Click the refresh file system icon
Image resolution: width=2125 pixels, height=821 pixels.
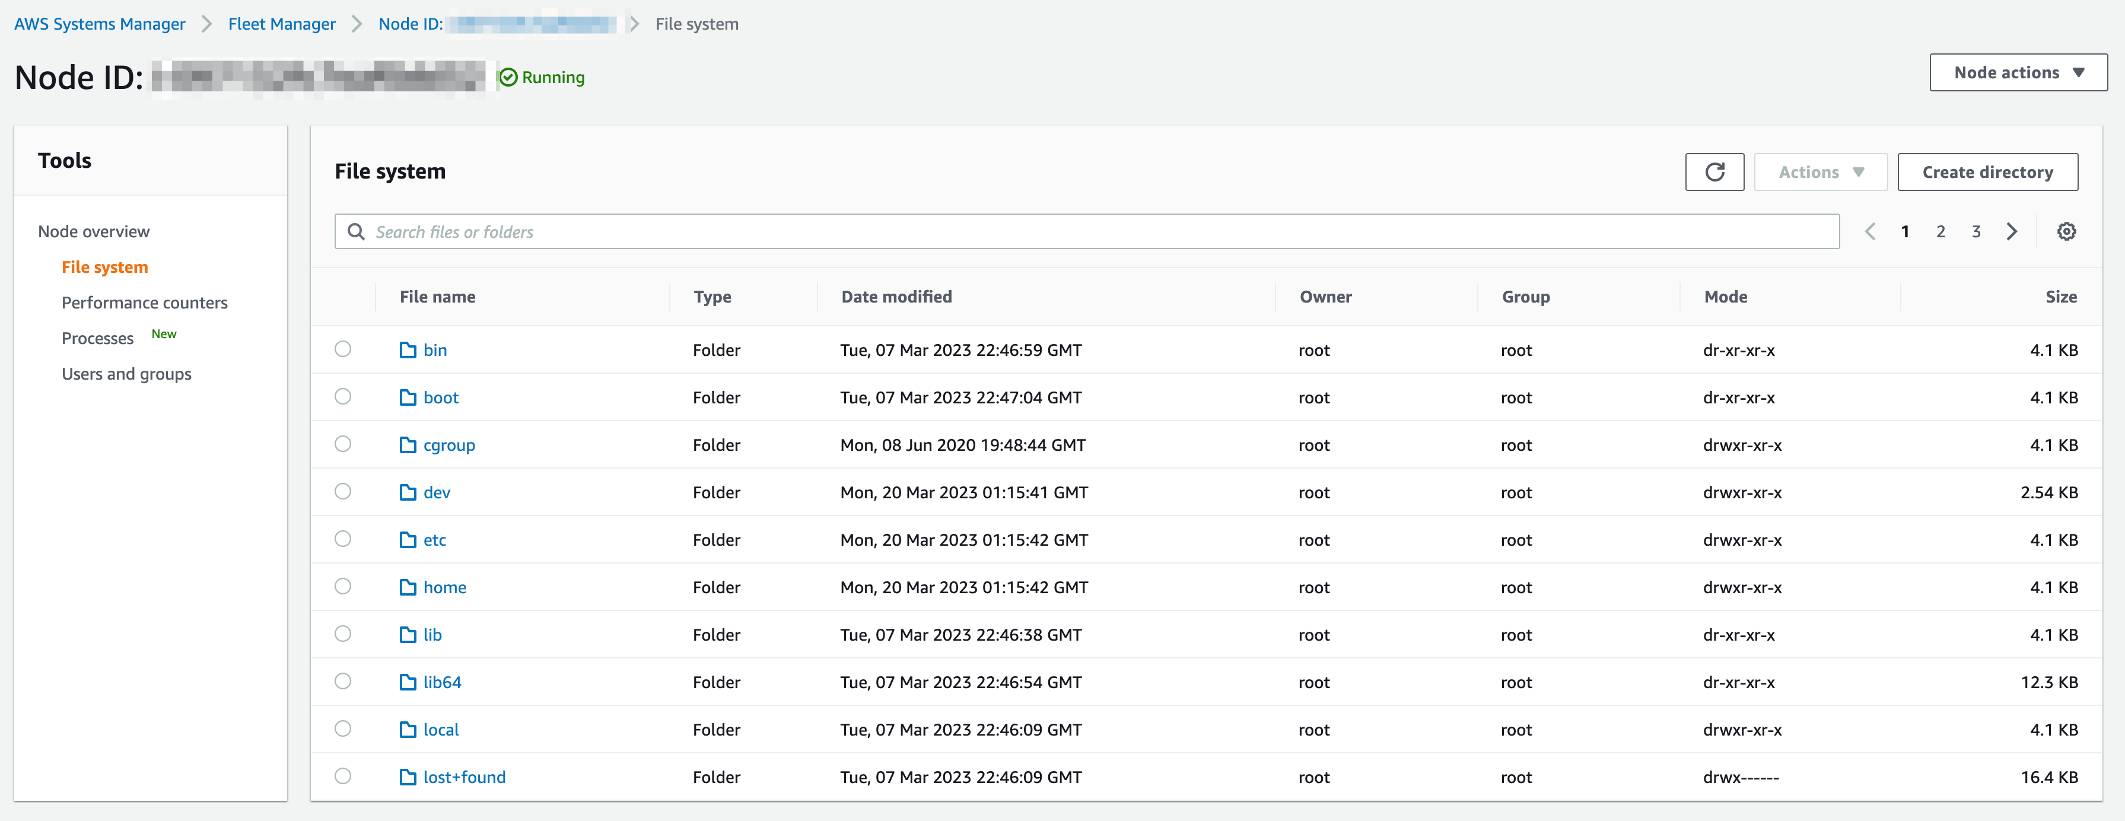click(x=1714, y=171)
